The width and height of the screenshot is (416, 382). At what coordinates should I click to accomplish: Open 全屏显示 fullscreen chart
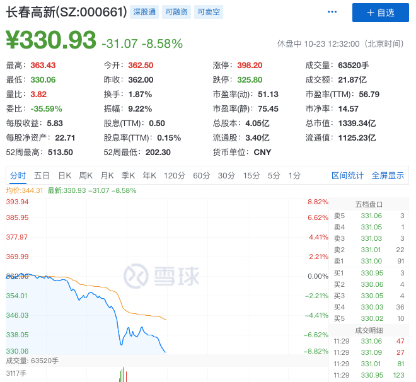(x=388, y=176)
